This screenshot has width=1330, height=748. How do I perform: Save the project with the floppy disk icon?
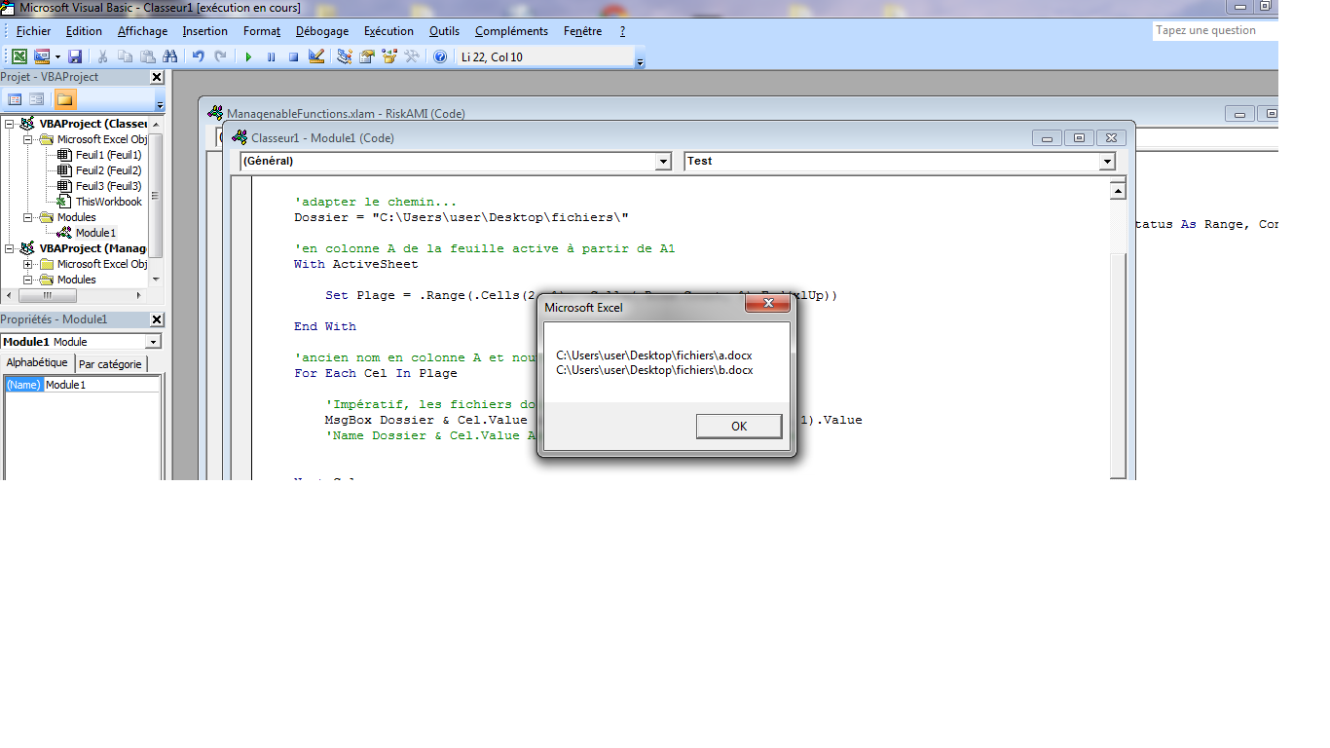click(x=75, y=56)
